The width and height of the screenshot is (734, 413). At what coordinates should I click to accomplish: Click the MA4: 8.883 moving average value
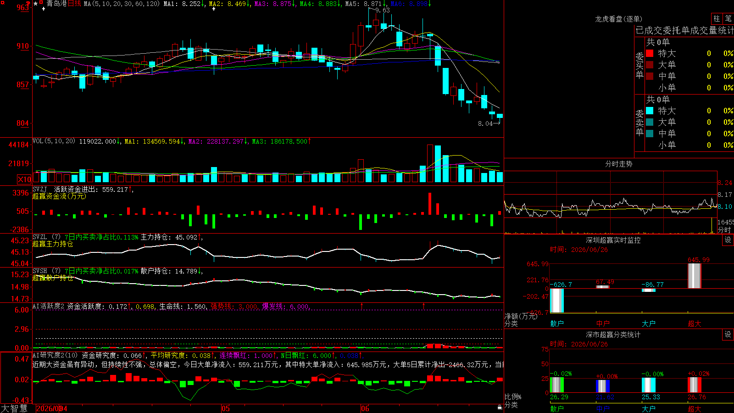tap(318, 4)
